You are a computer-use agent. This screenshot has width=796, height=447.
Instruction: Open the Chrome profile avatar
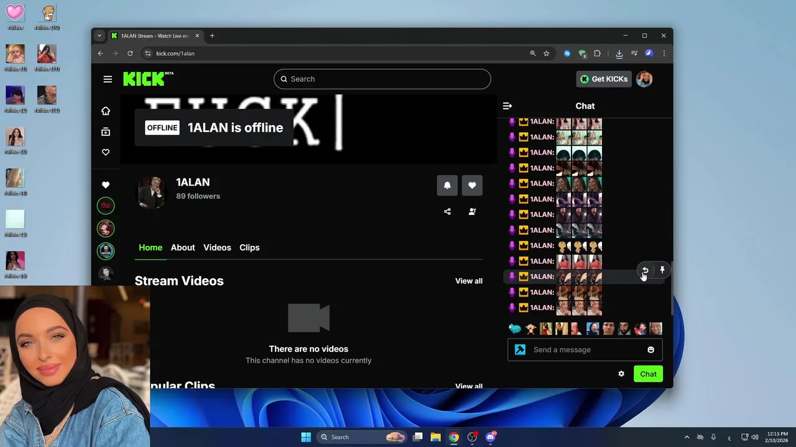pos(649,53)
